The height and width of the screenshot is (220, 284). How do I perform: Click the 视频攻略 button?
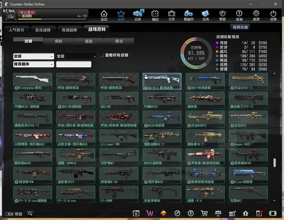240,27
